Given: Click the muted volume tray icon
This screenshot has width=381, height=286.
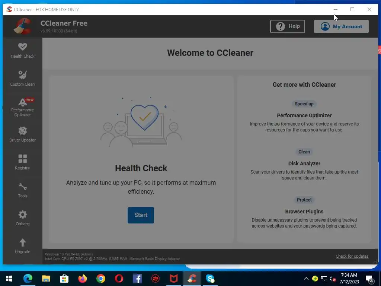Looking at the screenshot, I should click(x=333, y=279).
